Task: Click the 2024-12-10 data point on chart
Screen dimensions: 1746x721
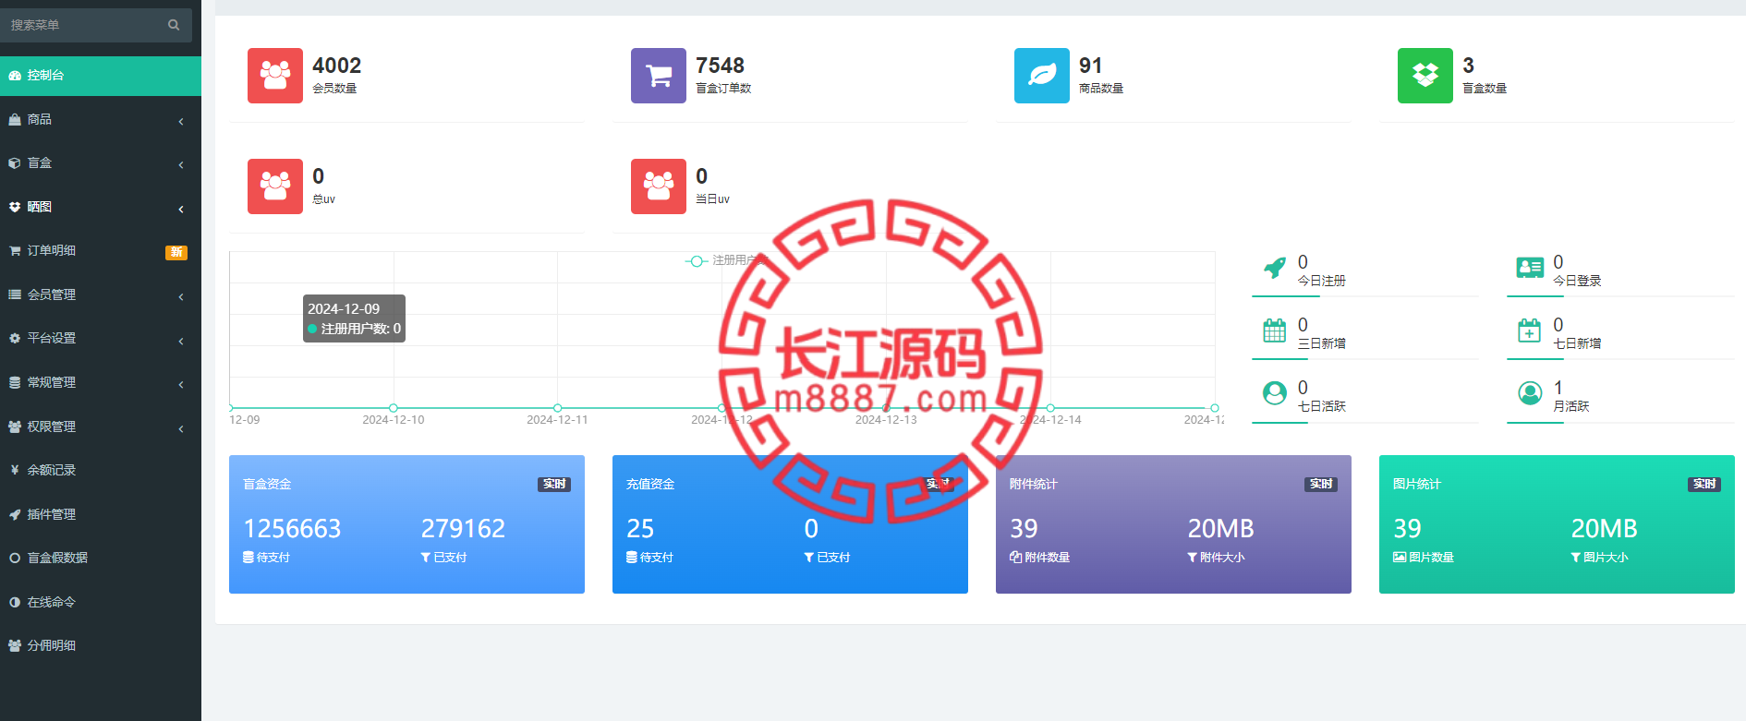Action: click(x=394, y=408)
